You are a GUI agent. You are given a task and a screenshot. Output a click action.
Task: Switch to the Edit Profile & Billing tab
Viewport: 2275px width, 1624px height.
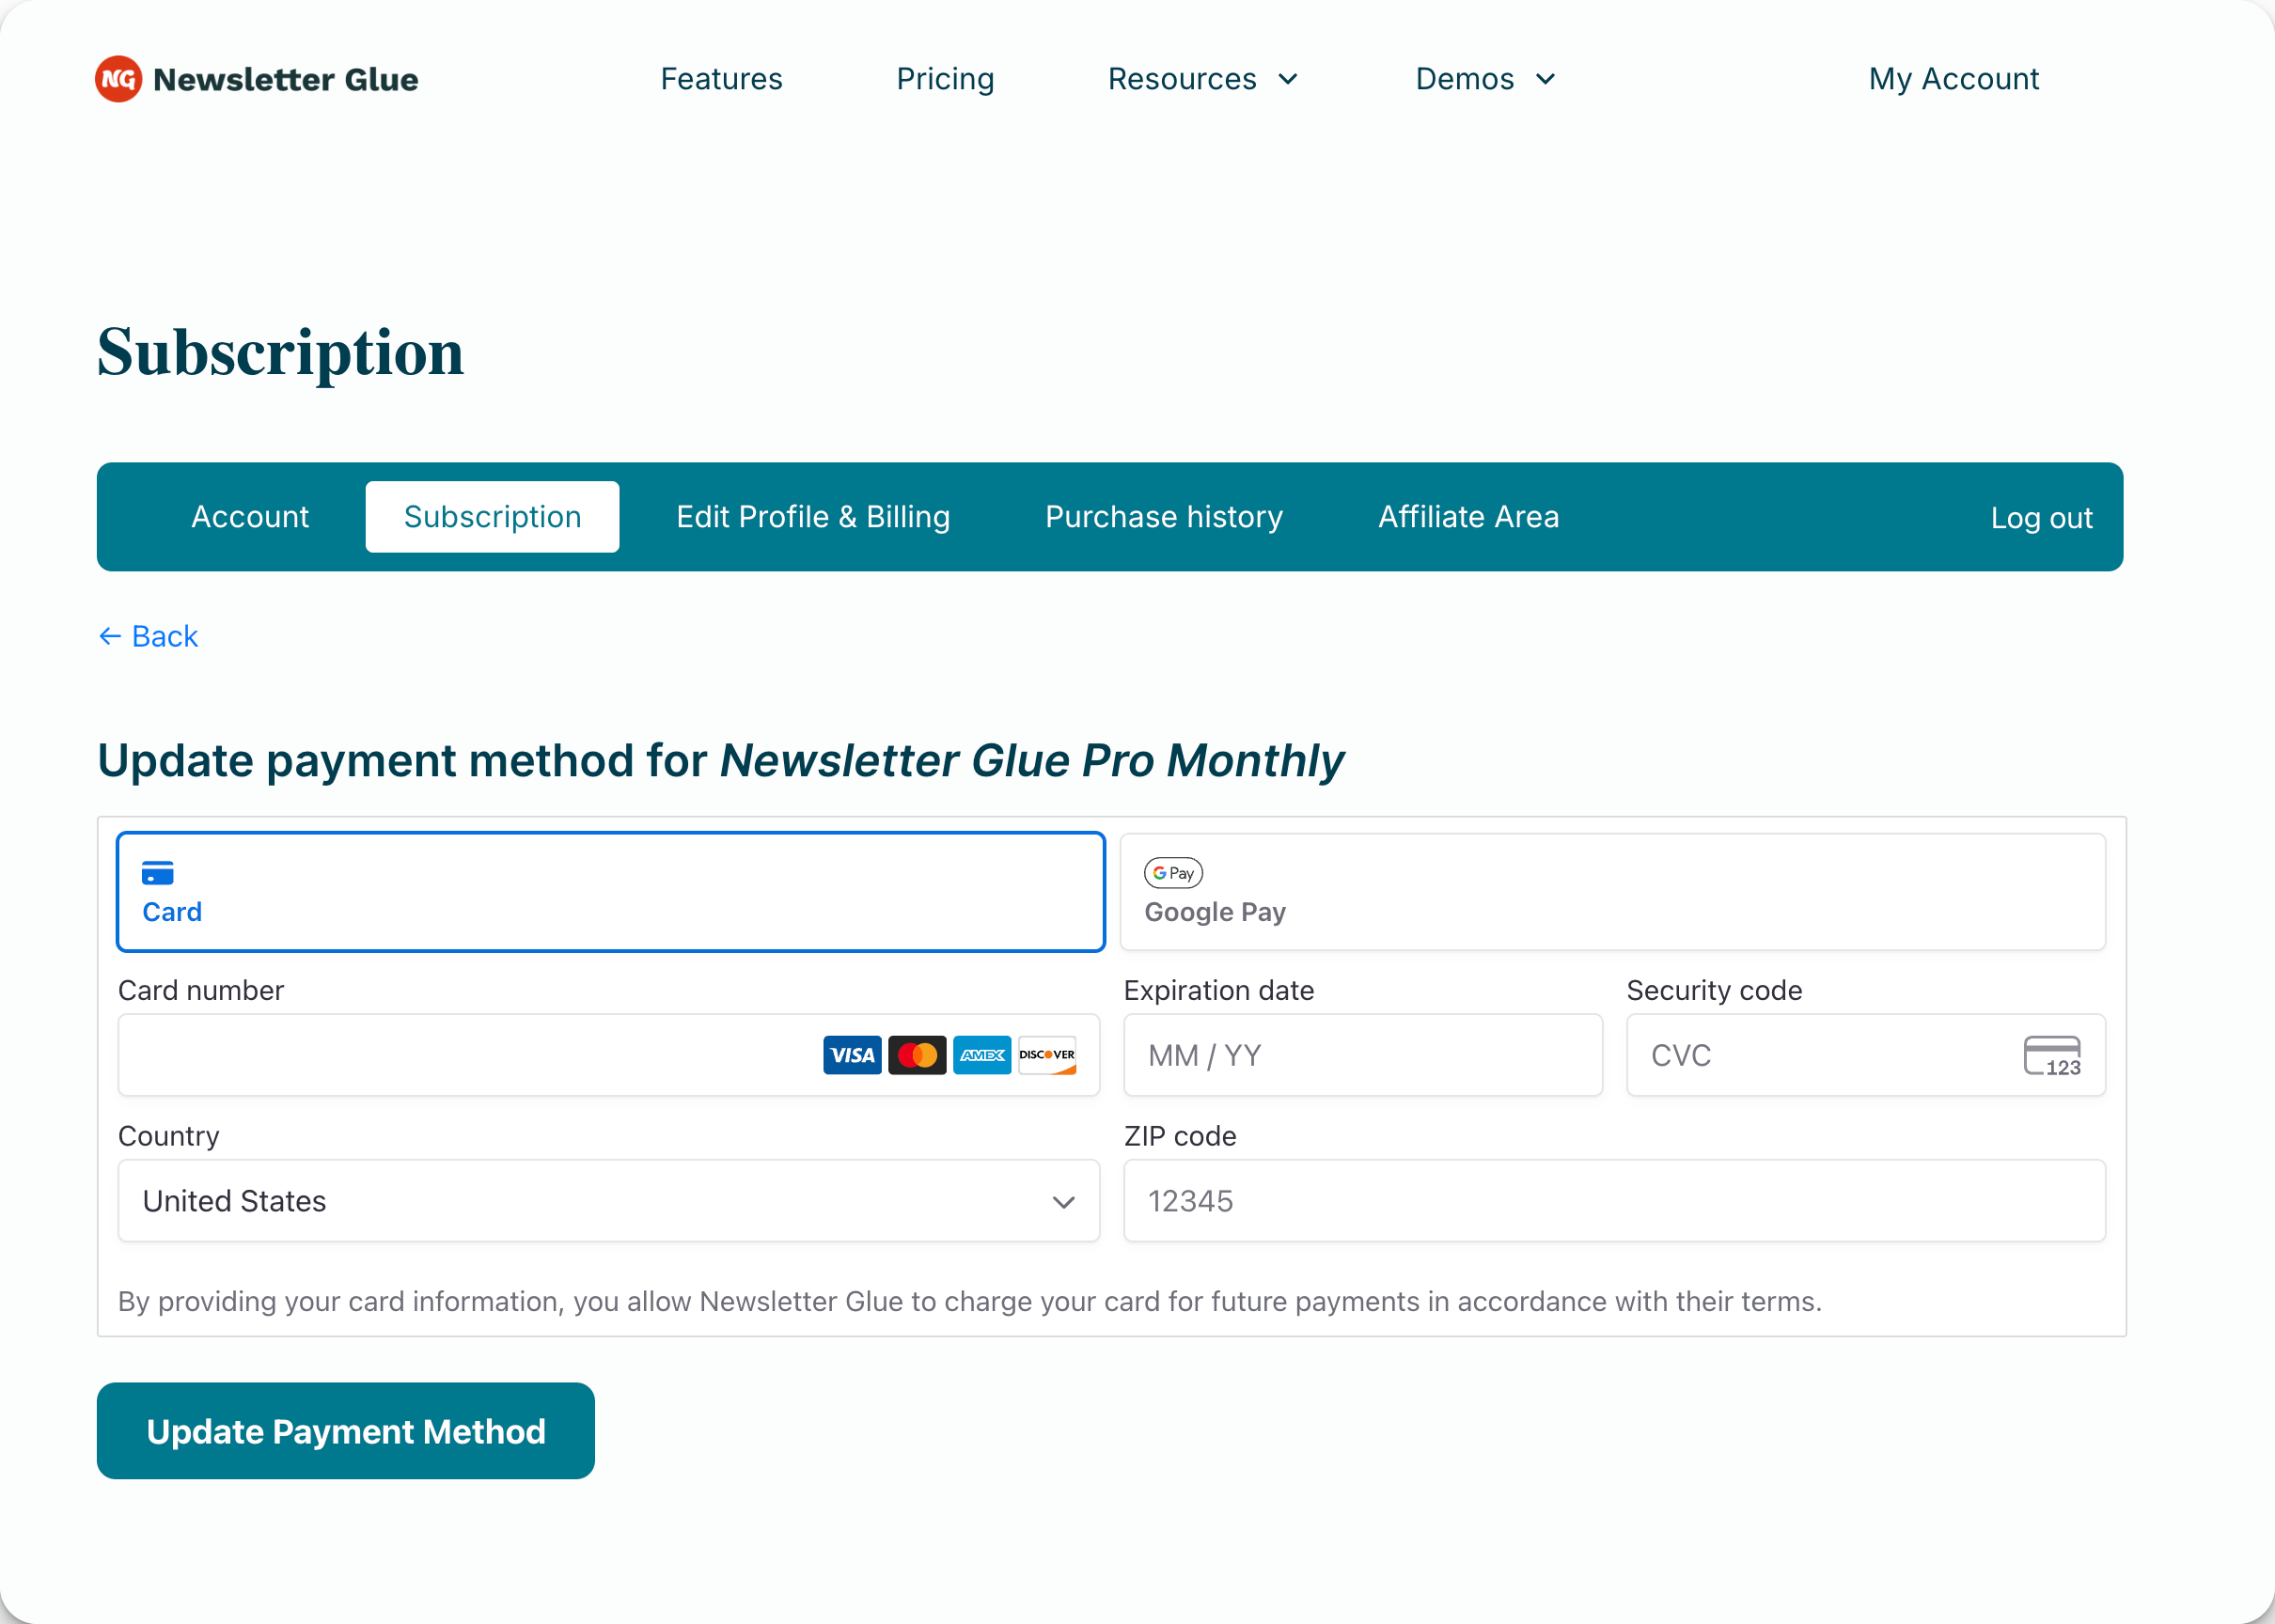pos(813,517)
